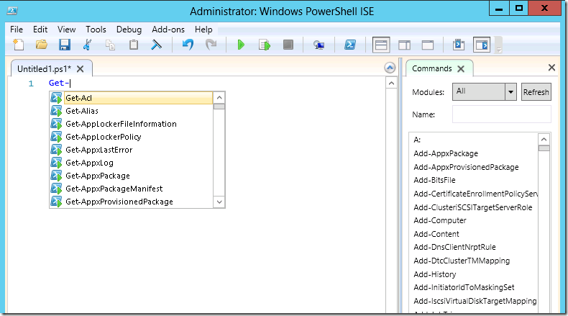Close the Commands tab with its X
This screenshot has height=316, width=568.
(x=461, y=68)
